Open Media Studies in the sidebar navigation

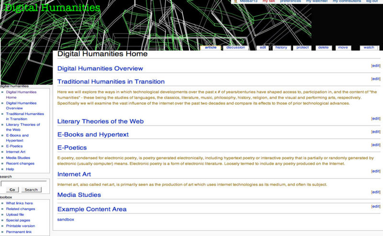click(18, 158)
